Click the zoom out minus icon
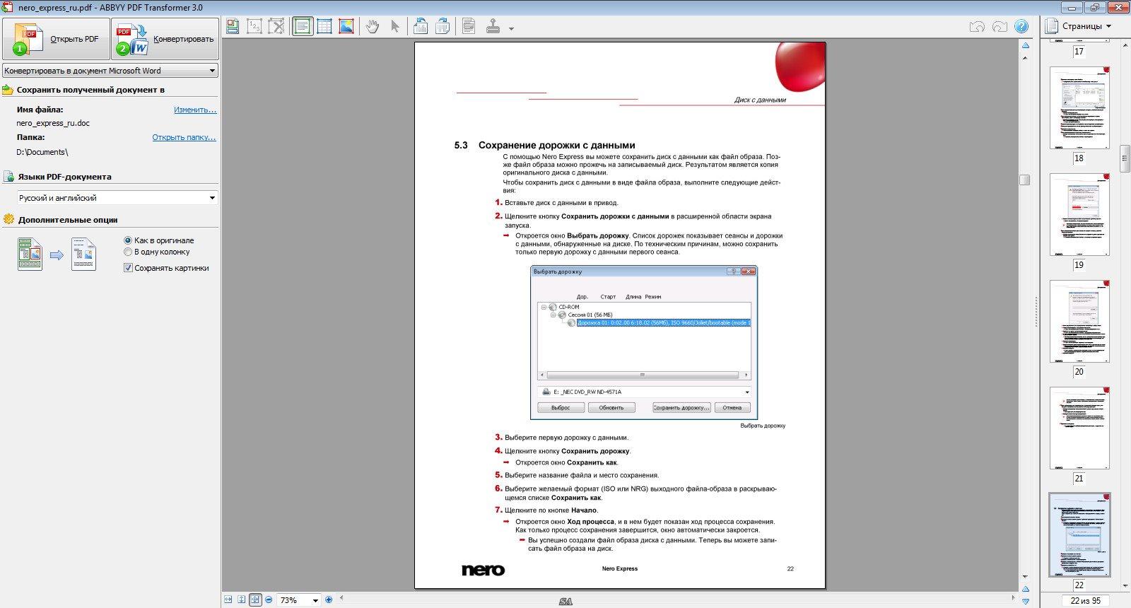The height and width of the screenshot is (608, 1131). [269, 600]
